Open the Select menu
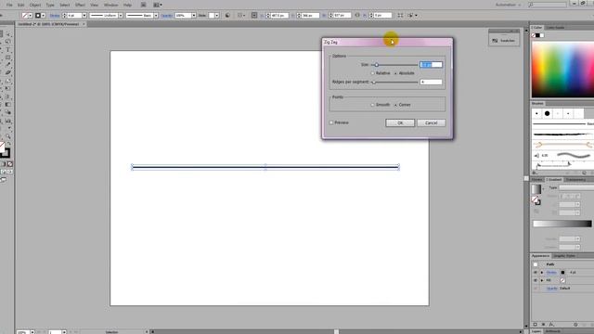Image resolution: width=594 pixels, height=334 pixels. [65, 5]
